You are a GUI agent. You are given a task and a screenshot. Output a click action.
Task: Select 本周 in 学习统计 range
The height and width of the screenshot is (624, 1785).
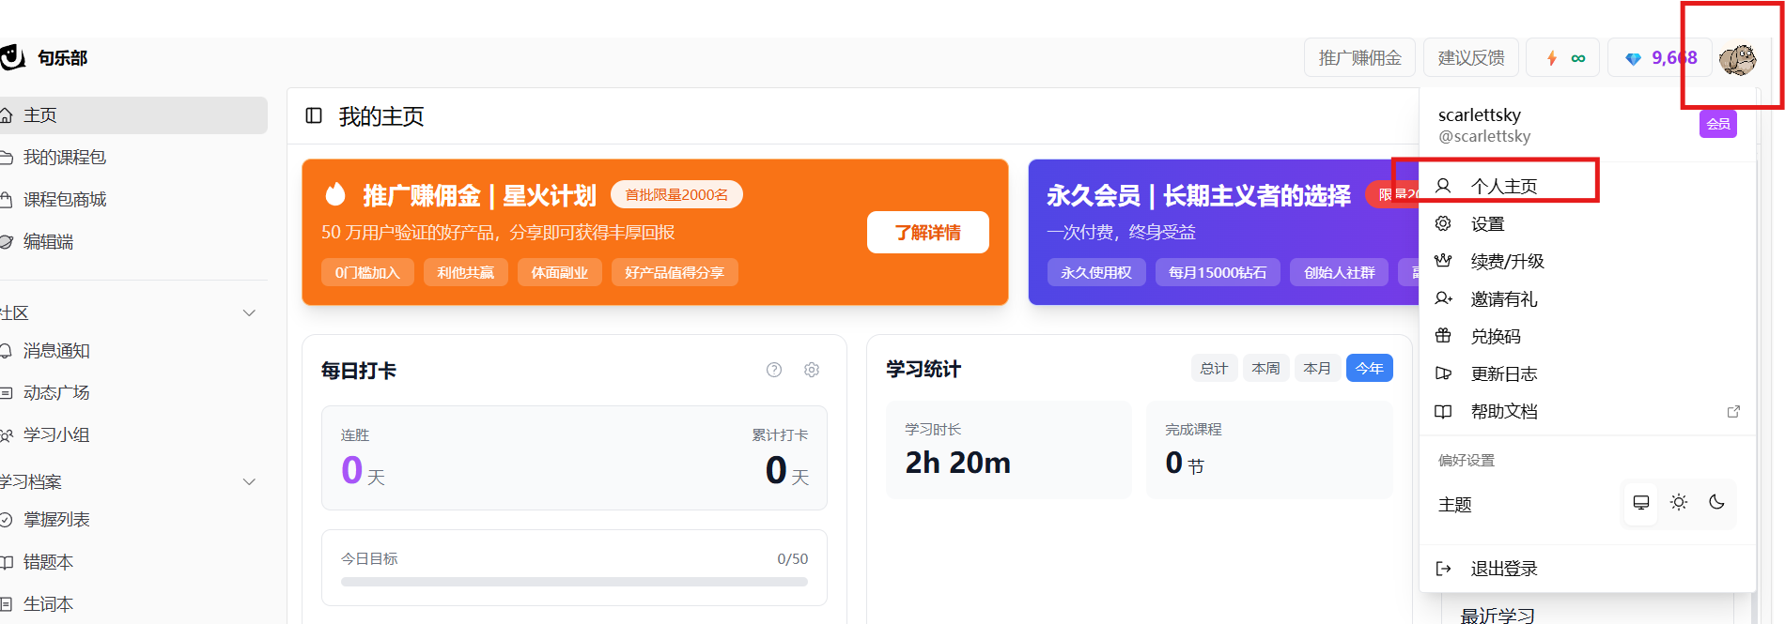point(1265,368)
